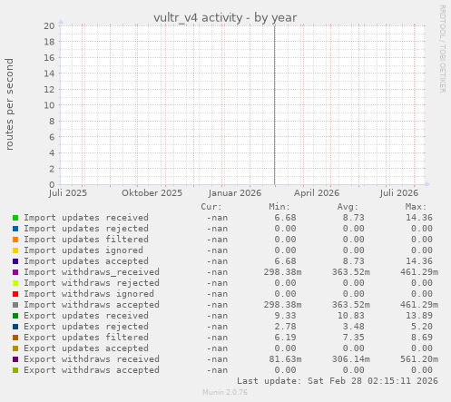This screenshot has height=402, width=451.
Task: Click the 'Import updates accepted' legend label
Action: [x=86, y=261]
